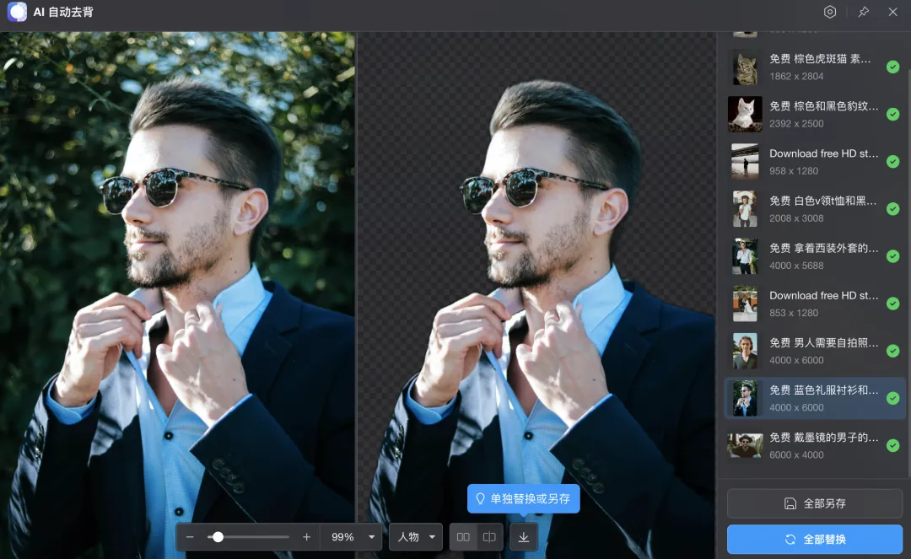Viewport: 911px width, 559px height.
Task: Click green check for 棕色和黑色豹纹 item
Action: [x=893, y=115]
